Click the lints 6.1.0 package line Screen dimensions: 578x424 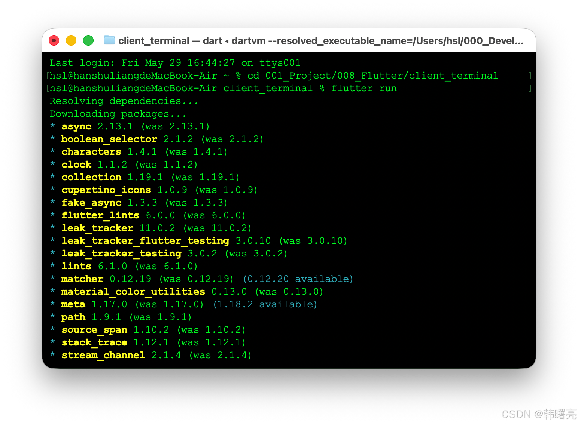[124, 266]
